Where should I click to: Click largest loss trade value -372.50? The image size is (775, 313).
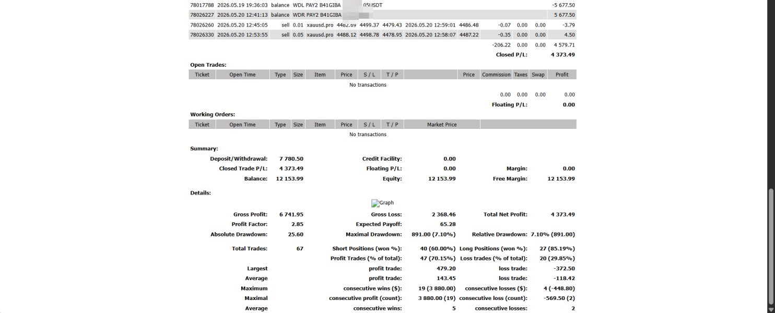(x=565, y=269)
